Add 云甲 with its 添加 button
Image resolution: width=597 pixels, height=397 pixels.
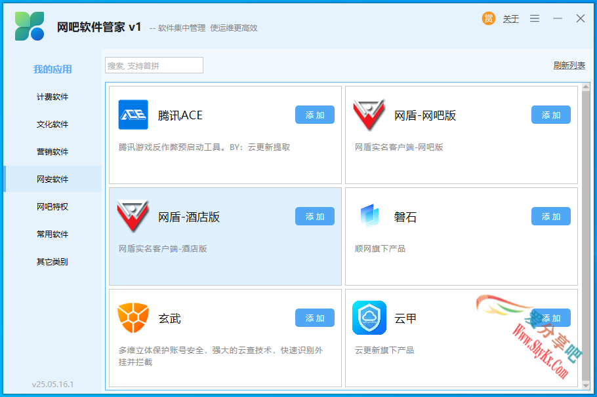point(551,318)
